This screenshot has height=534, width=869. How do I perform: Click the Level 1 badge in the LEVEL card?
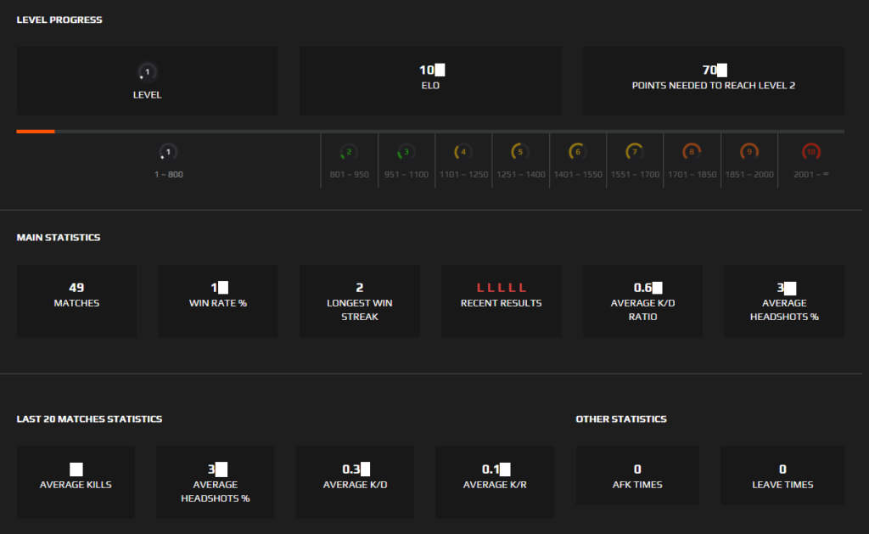coord(147,73)
